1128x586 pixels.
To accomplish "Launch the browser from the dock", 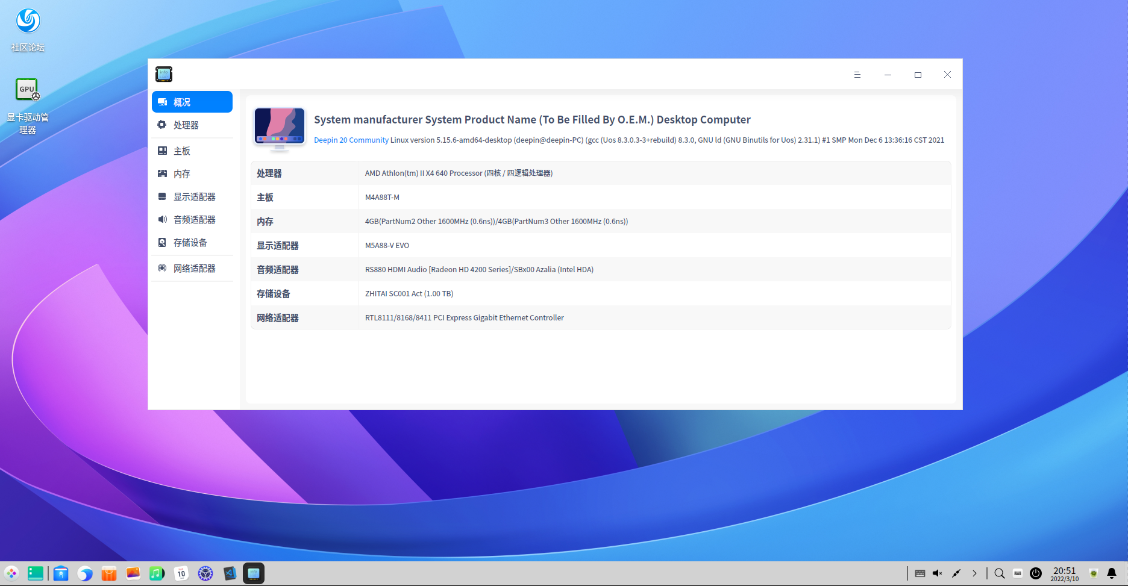I will click(85, 573).
